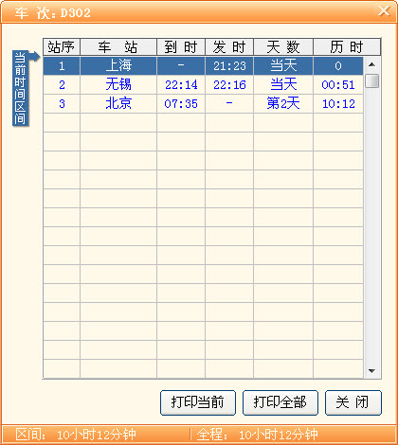Select the 上海 station cell
This screenshot has width=398, height=445.
click(118, 65)
